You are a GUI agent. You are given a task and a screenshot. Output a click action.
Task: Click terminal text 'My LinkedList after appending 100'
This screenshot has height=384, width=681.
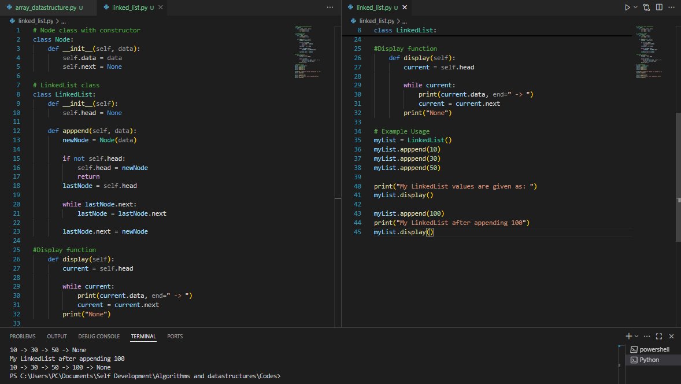tap(67, 359)
